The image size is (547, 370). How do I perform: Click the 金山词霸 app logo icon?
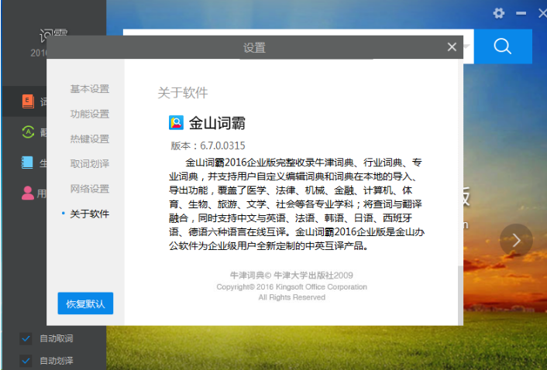(x=176, y=123)
